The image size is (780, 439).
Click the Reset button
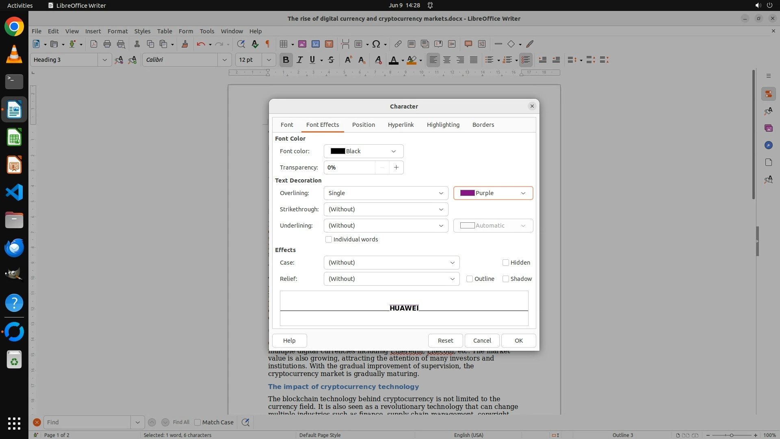(445, 341)
